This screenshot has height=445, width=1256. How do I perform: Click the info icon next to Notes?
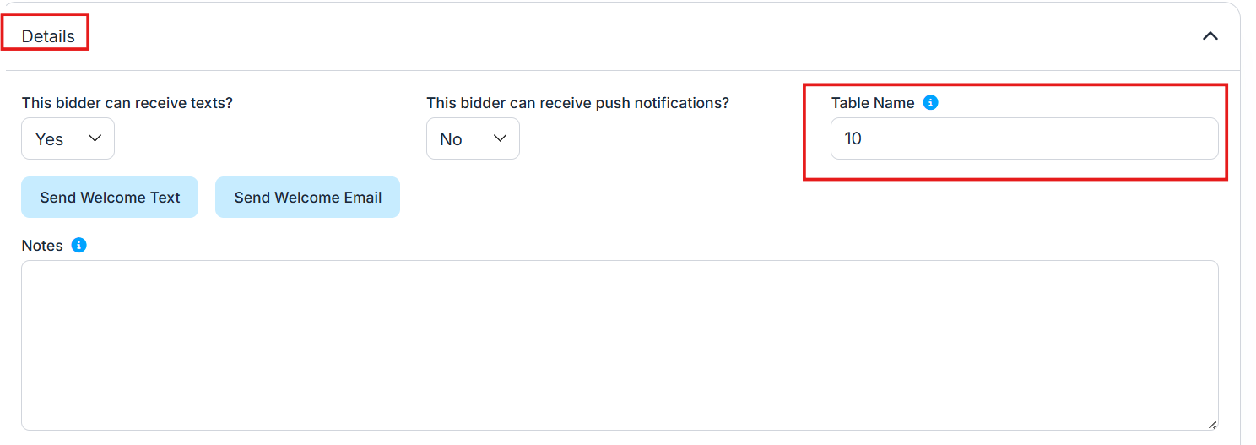[x=78, y=246]
